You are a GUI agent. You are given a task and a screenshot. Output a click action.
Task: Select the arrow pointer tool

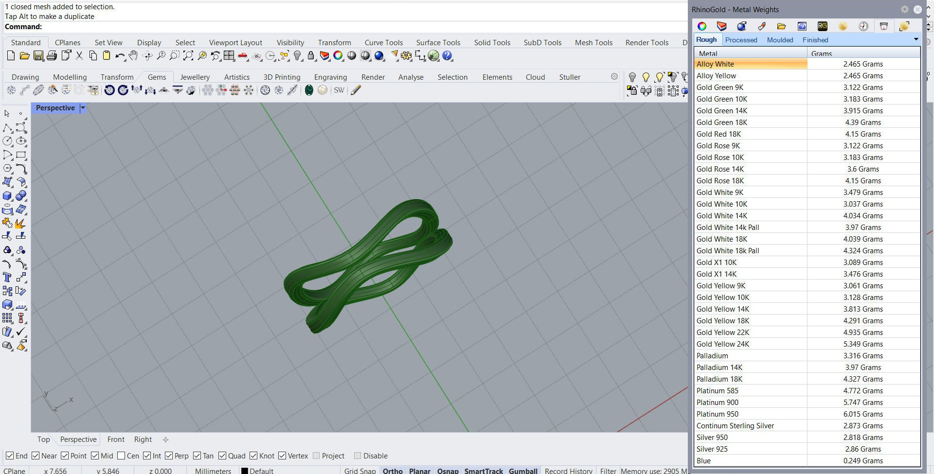click(7, 113)
